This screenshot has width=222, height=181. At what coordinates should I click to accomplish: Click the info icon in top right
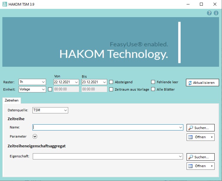[x=216, y=13]
